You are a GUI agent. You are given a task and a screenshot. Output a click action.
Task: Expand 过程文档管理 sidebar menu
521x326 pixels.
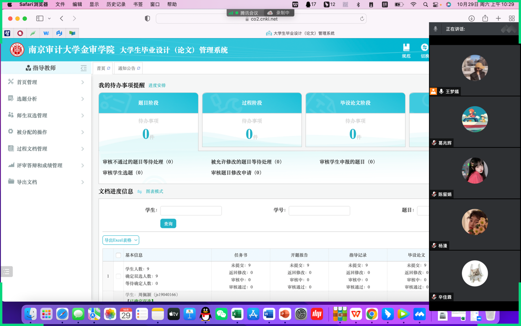(x=46, y=149)
